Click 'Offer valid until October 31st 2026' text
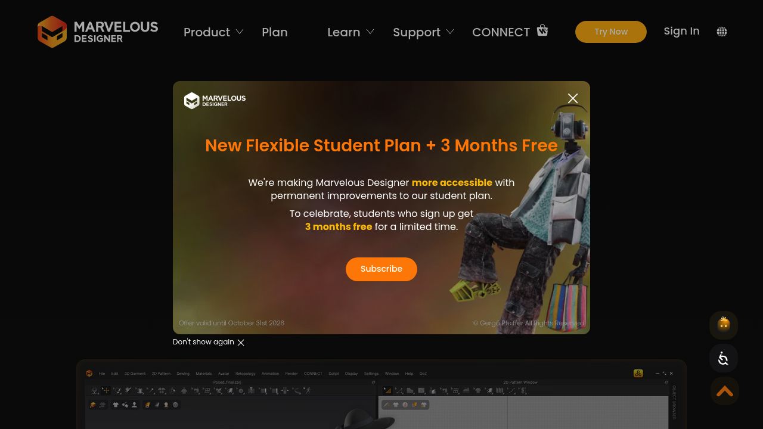 tap(232, 323)
